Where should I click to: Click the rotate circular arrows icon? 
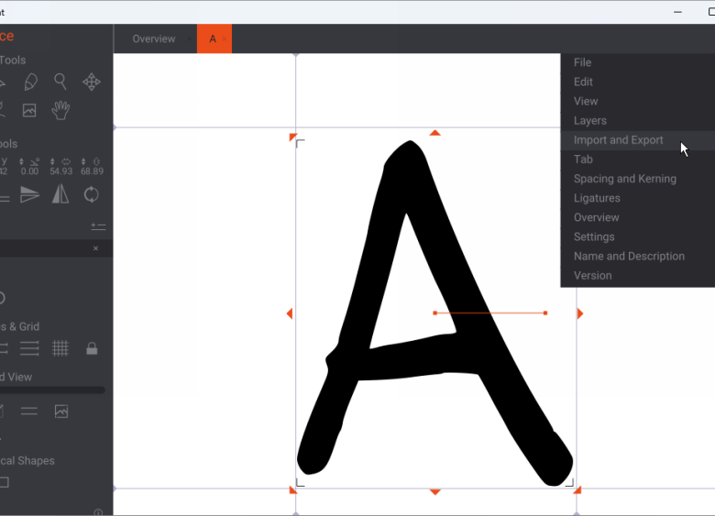click(x=91, y=194)
